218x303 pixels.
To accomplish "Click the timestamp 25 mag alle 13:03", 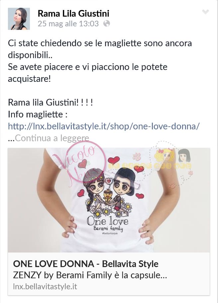I will click(x=68, y=24).
